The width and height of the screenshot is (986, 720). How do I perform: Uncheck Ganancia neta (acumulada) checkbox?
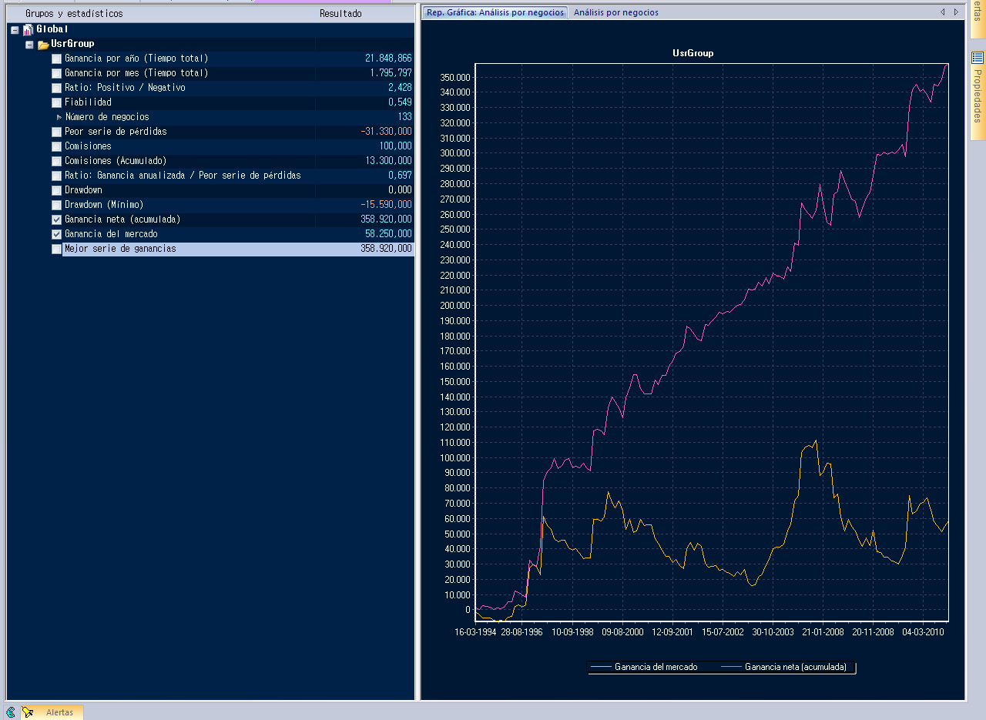(56, 219)
